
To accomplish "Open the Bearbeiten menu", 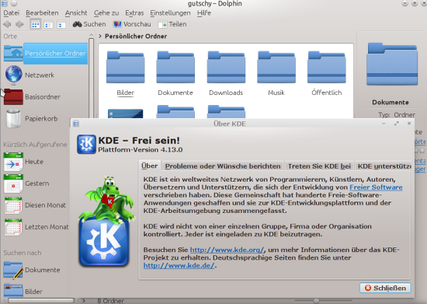I will [x=42, y=12].
